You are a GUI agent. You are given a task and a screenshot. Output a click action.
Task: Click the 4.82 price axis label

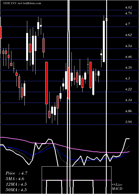128,7
